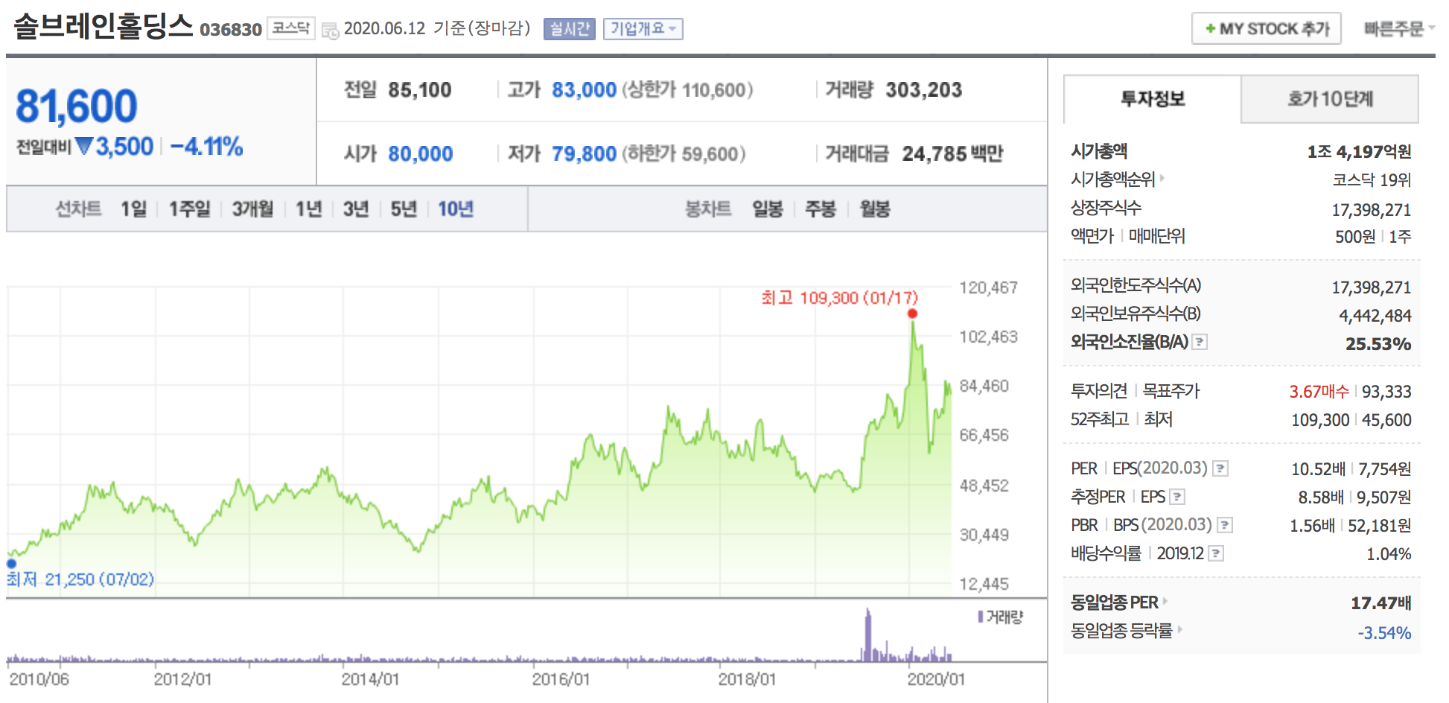
Task: Click the 시가총액 1조 4,197억원 value
Action: tap(1359, 151)
